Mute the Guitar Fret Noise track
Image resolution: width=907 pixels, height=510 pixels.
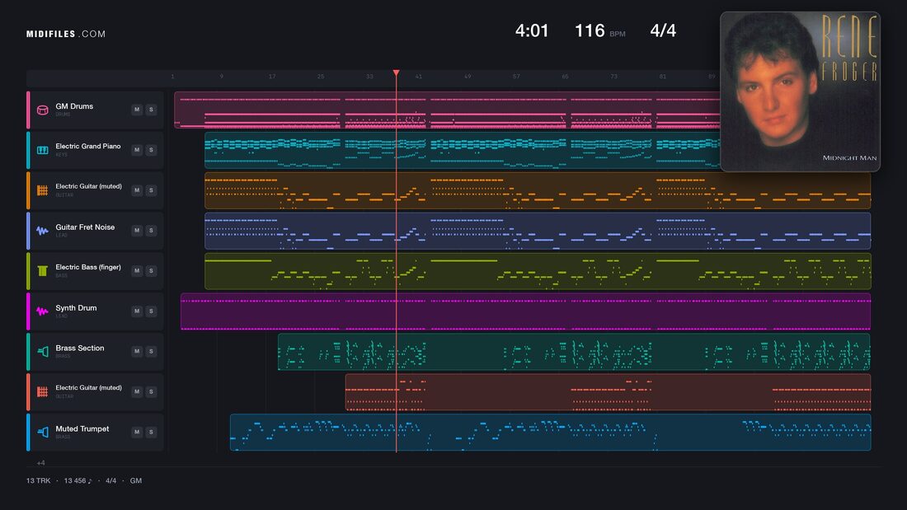coord(137,230)
